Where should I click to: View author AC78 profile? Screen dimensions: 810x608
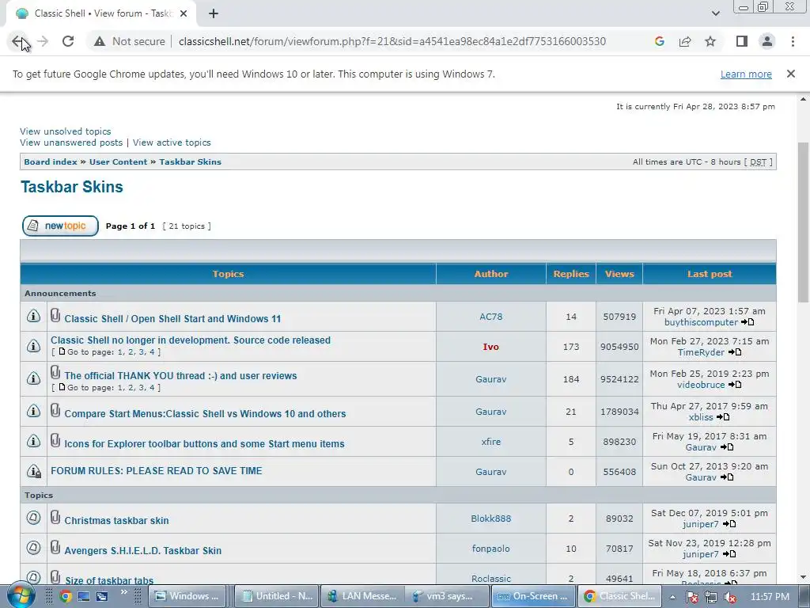[x=490, y=317]
